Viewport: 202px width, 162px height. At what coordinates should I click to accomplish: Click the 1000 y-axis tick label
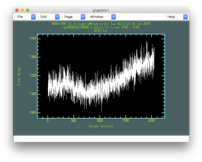(33, 113)
